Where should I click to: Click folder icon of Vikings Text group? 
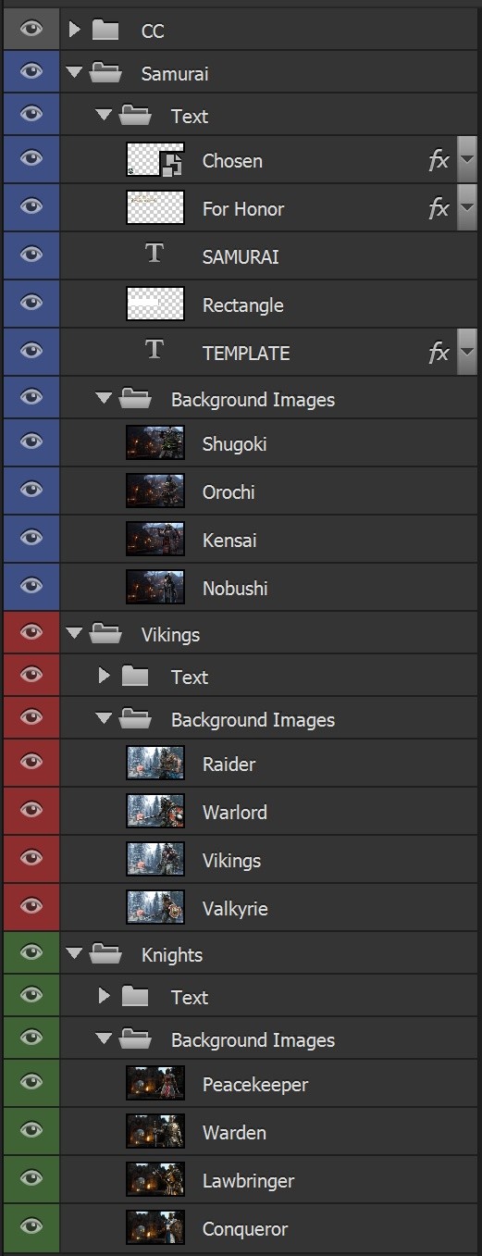click(x=135, y=677)
